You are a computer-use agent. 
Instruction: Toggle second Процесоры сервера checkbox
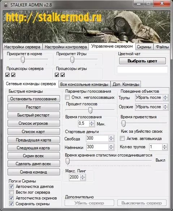13,75
